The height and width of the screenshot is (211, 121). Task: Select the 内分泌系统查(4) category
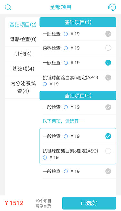23,87
